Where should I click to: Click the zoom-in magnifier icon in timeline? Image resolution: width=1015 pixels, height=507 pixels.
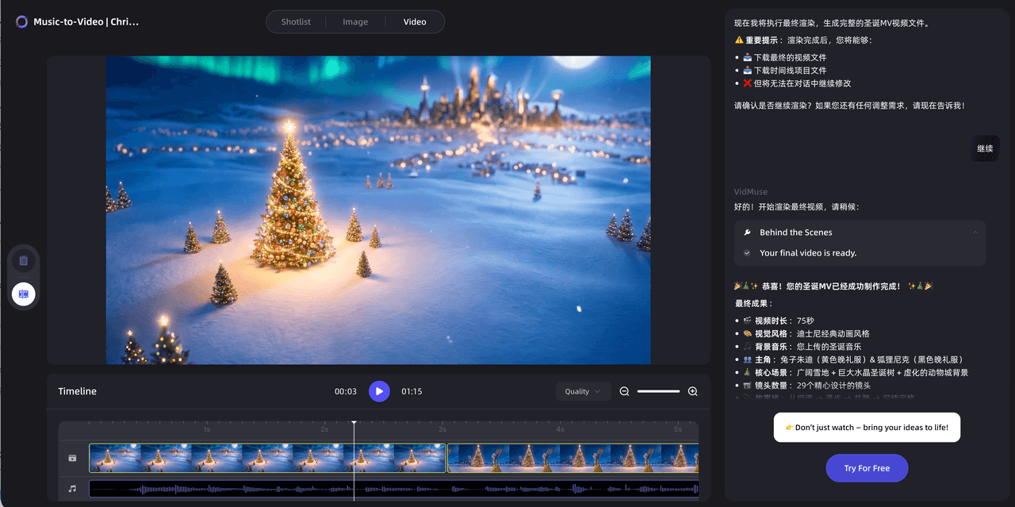pos(692,391)
